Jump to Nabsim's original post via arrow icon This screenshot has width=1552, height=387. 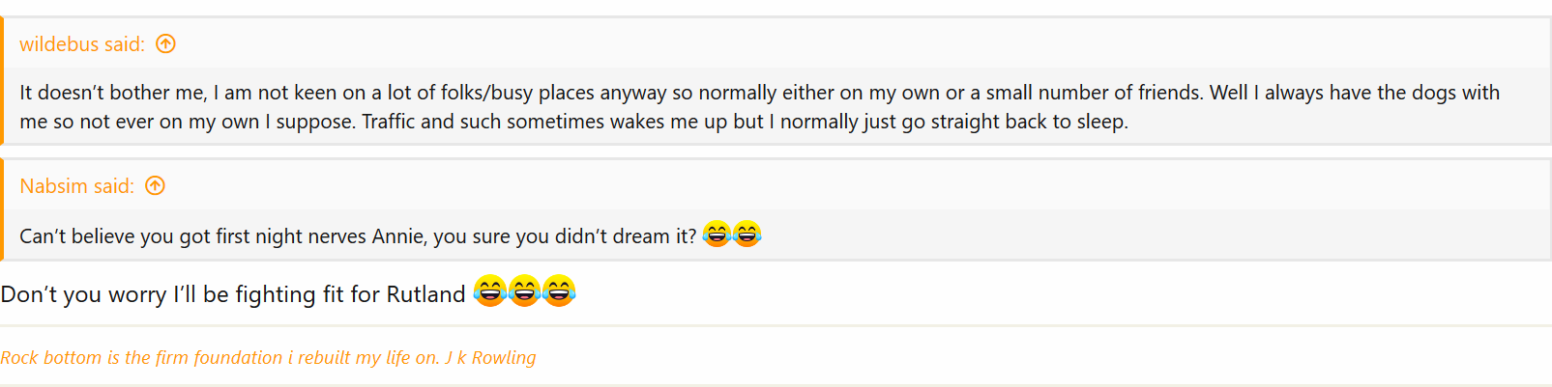(156, 185)
